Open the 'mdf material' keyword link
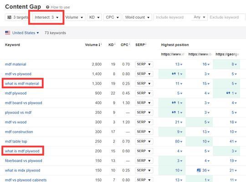Viewport: 246px width, 182px height. click(x=15, y=64)
